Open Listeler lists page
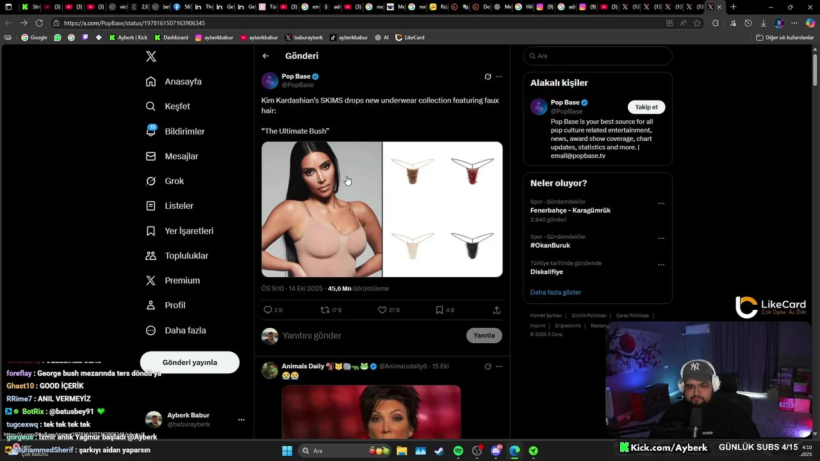Screen dimensions: 820x461 (170, 206)
